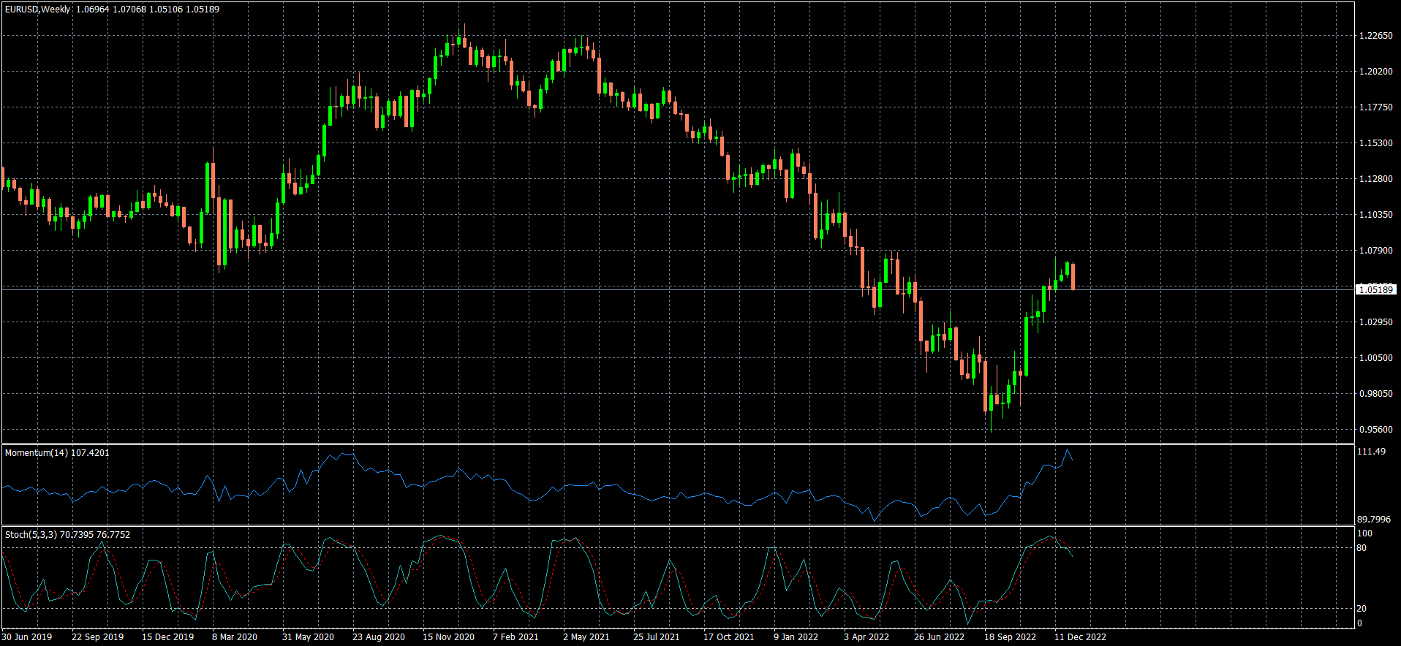Image resolution: width=1401 pixels, height=646 pixels.
Task: Select the Momentum scale value 111.49
Action: pos(1371,452)
